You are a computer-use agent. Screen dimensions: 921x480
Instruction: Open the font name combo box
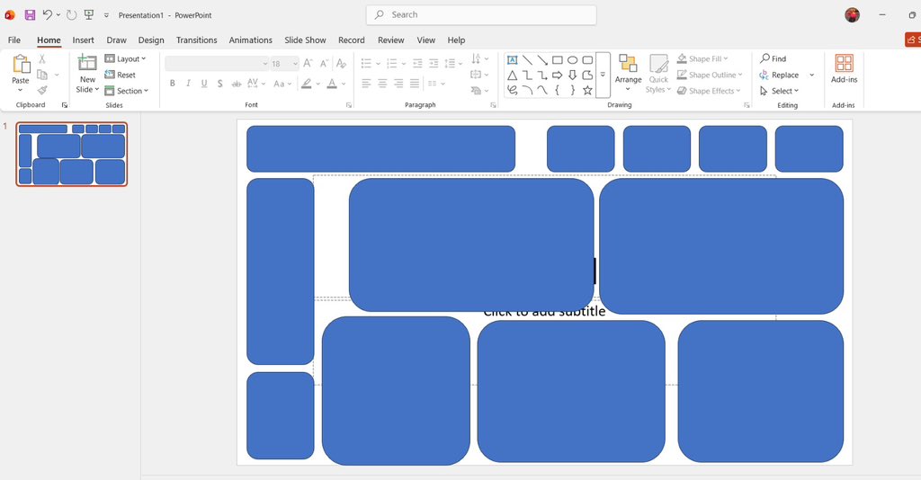click(x=217, y=64)
